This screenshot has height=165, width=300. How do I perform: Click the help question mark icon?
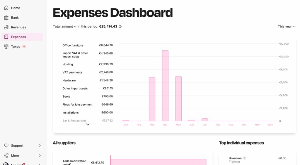click(x=120, y=26)
